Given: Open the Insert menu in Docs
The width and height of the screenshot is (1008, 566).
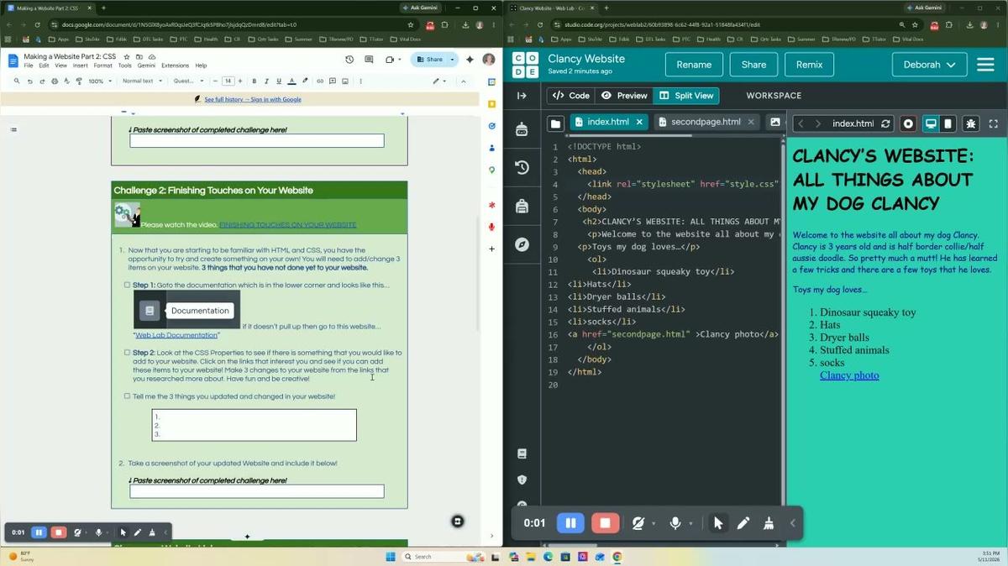Looking at the screenshot, I should (80, 66).
